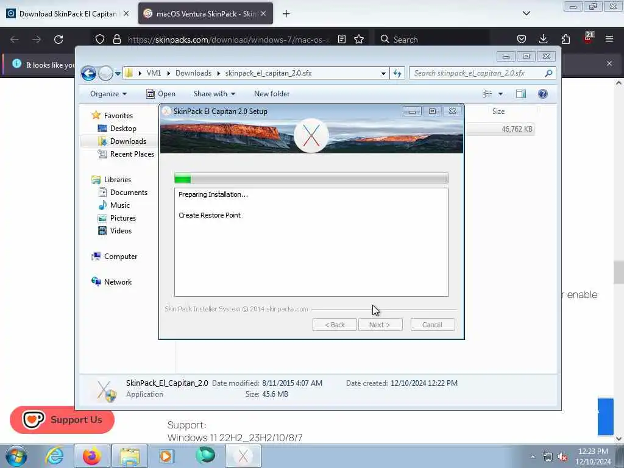Click the Size column header
Image resolution: width=624 pixels, height=468 pixels.
(499, 112)
